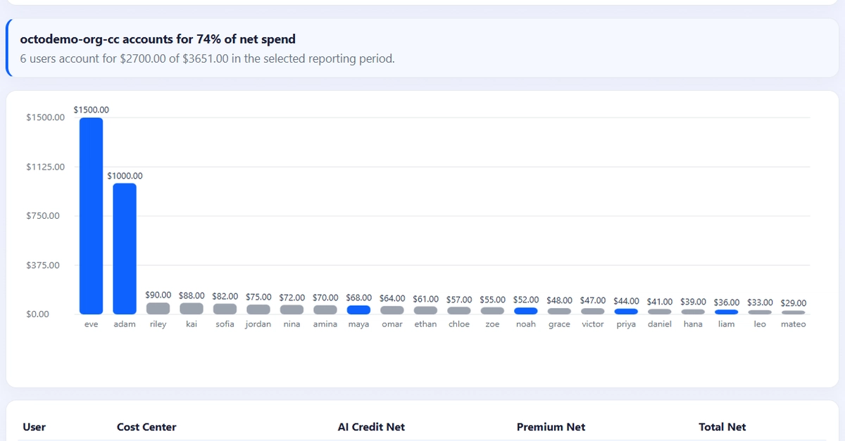
Task: Select the blue priya bar
Action: tap(626, 312)
